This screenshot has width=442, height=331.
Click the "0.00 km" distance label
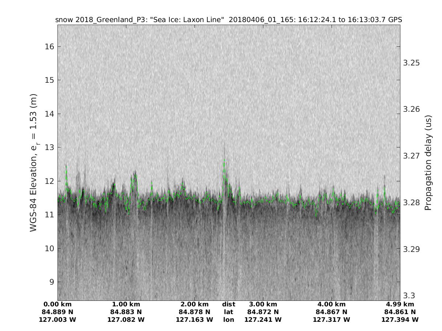[x=57, y=305]
